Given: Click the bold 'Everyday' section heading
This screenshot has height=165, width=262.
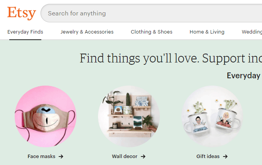Looking at the screenshot, I should pos(243,76).
